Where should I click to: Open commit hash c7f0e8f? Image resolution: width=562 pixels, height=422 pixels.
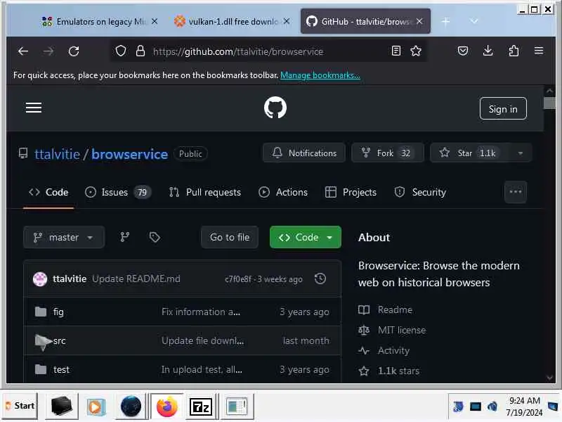coord(238,279)
